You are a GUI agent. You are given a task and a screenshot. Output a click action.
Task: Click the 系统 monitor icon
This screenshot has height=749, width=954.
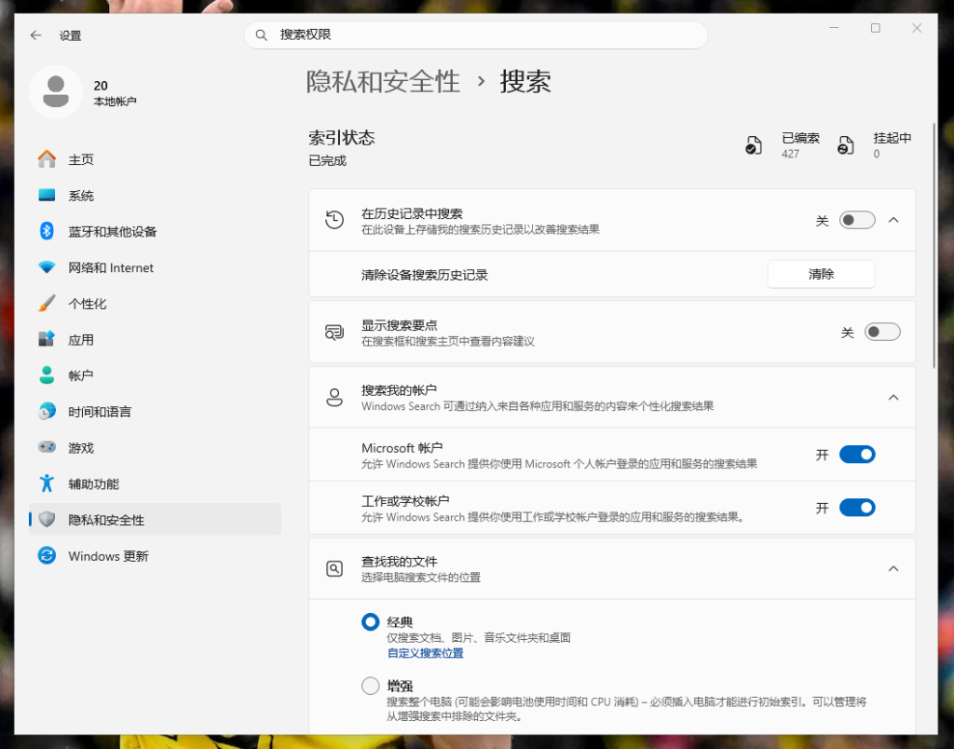[x=47, y=196]
